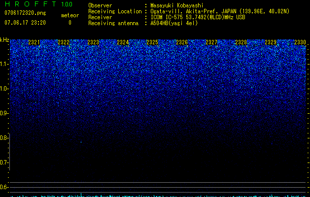Click time marker 2322
310x197 pixels.
point(64,42)
